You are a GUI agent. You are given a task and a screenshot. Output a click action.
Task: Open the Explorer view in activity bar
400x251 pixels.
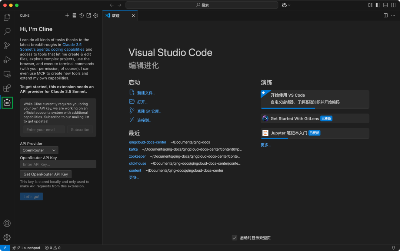(x=7, y=17)
